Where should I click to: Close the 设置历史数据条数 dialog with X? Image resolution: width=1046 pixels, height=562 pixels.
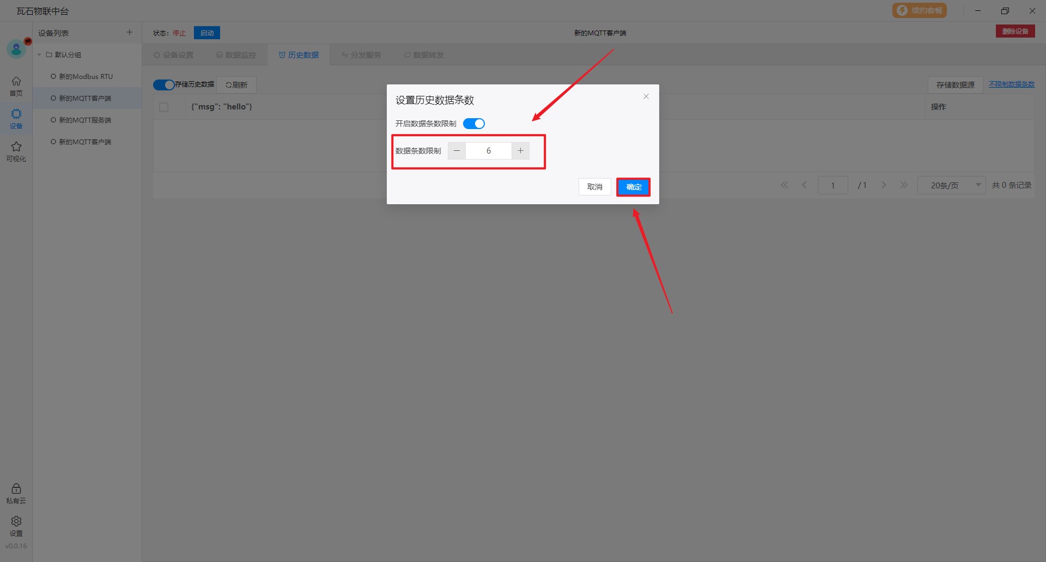point(646,96)
